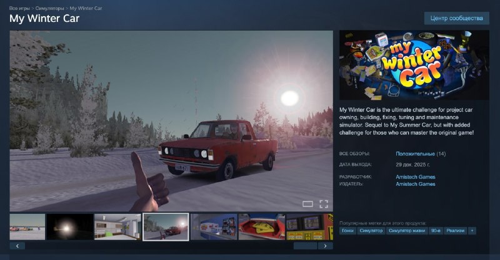Screen dimensions: 500x260
Task: Select the slot machines thumbnail
Action: 309,227
